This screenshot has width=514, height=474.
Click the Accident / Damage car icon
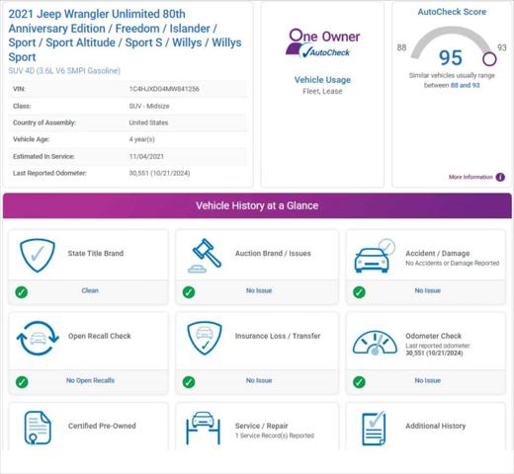click(x=375, y=256)
